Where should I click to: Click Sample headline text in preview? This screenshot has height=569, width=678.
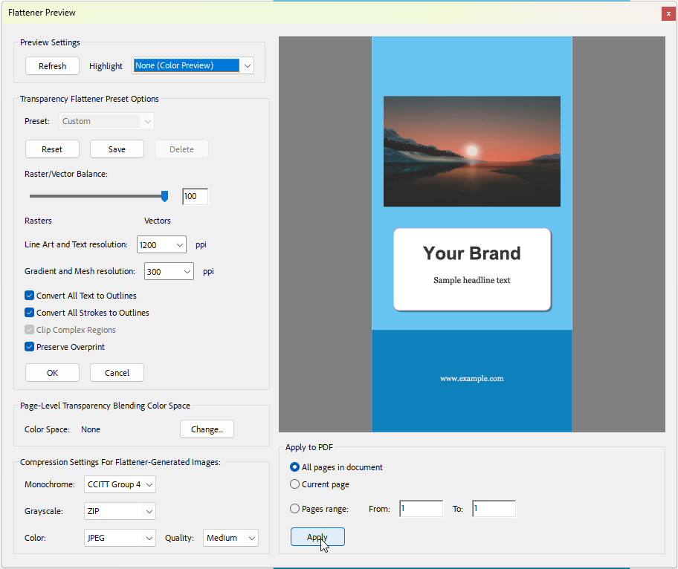pos(472,280)
